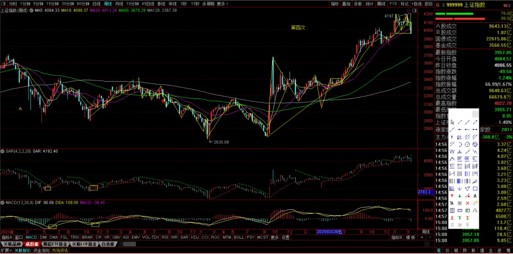
Task: Choose the vertical price measure tool
Action: (452, 137)
